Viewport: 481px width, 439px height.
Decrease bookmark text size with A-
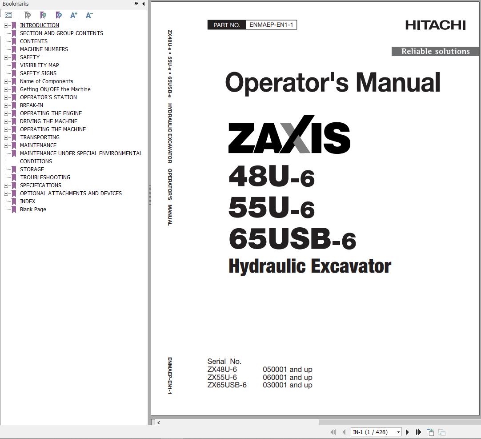(89, 15)
